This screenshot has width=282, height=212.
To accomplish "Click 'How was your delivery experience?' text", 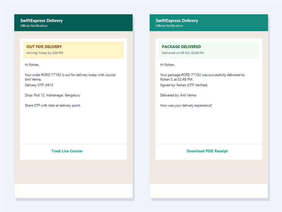I will tap(186, 105).
